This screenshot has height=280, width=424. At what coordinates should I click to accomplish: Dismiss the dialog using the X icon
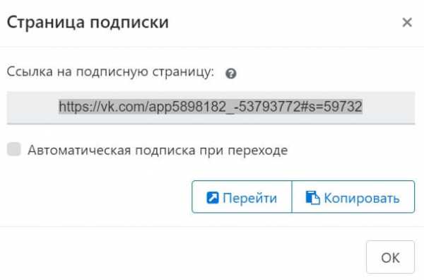(x=407, y=23)
